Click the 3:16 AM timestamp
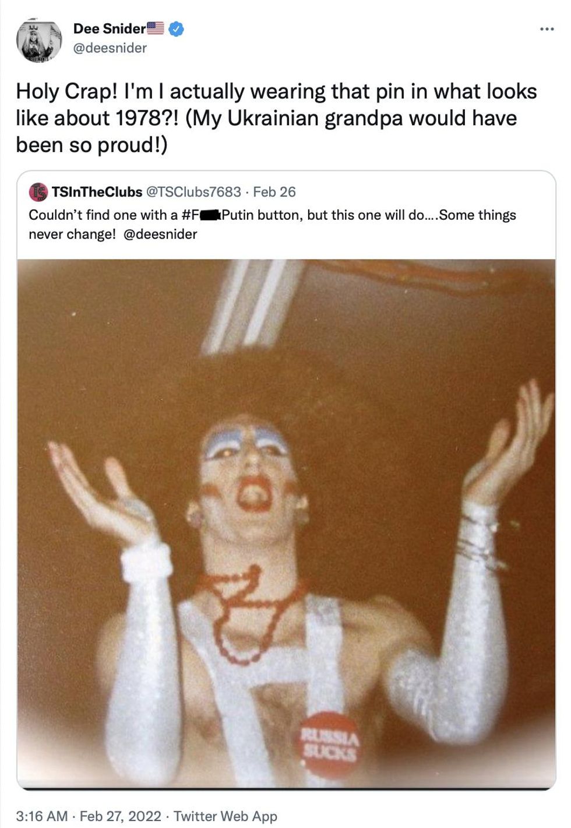 tap(41, 816)
